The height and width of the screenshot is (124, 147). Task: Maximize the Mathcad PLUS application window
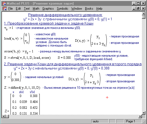(138, 3)
